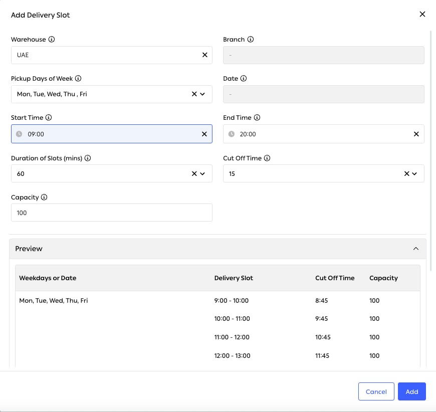Clear the 09:00 start time
Screen dimensions: 436x412
tap(204, 134)
